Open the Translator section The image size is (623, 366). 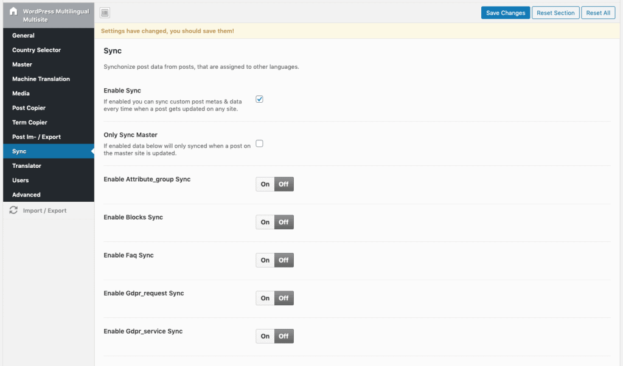26,166
